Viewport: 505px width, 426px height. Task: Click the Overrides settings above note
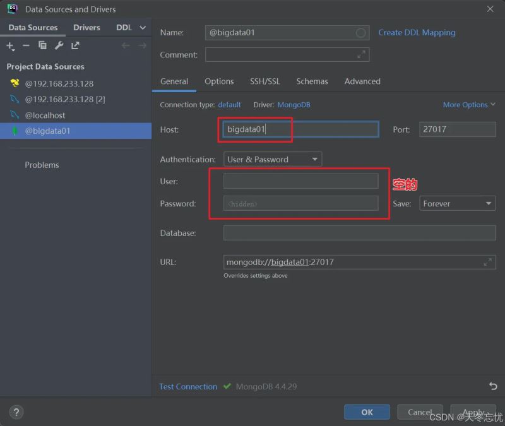(256, 276)
